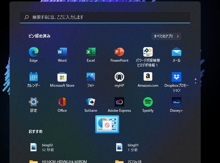The width and height of the screenshot is (220, 163).
Task: Click the ピン留め済み heading
Action: pos(40,36)
